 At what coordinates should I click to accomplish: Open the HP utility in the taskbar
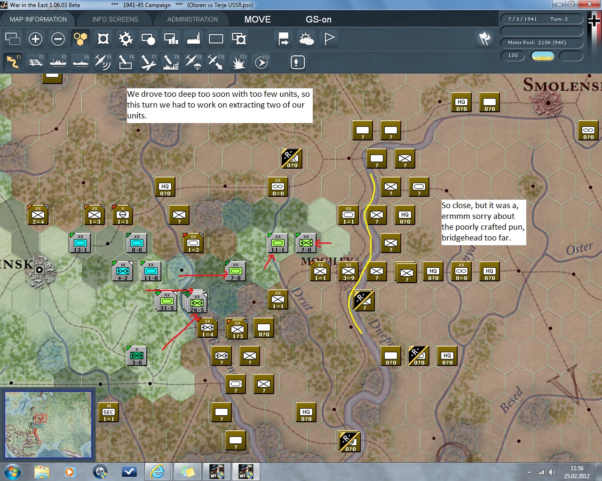[x=100, y=471]
